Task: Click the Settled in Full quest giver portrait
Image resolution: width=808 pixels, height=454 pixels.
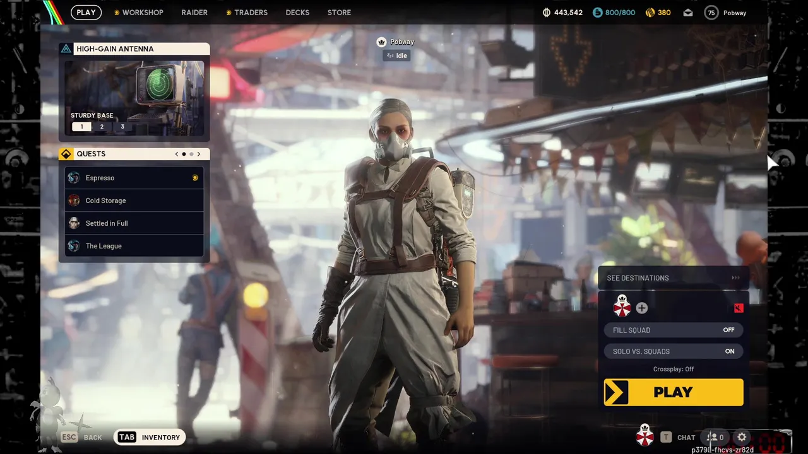Action: pyautogui.click(x=74, y=223)
